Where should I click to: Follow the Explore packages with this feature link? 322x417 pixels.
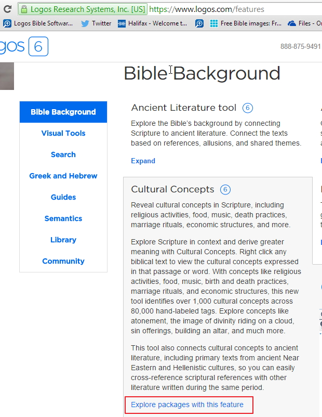click(x=187, y=405)
